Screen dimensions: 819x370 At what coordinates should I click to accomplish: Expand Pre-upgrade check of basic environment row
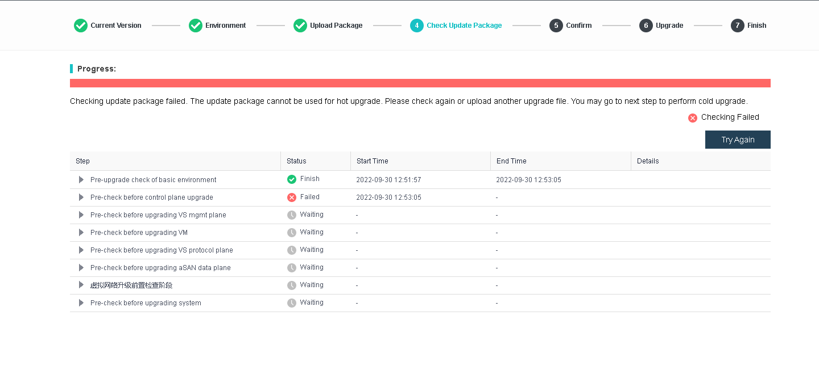81,180
